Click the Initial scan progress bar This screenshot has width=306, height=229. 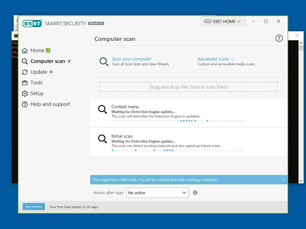[178, 150]
